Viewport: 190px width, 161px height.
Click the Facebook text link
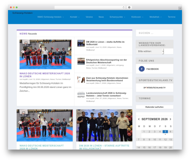(152, 69)
